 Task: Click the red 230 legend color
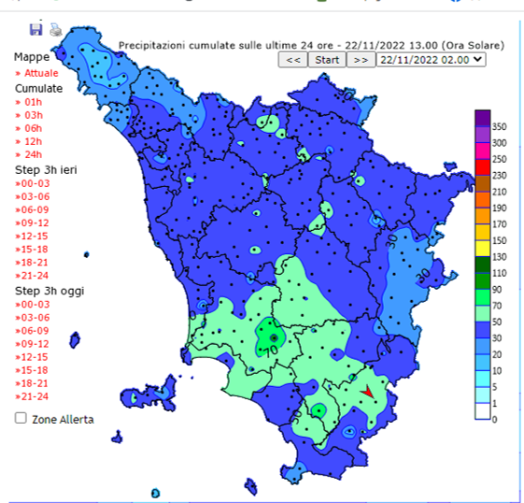[483, 167]
